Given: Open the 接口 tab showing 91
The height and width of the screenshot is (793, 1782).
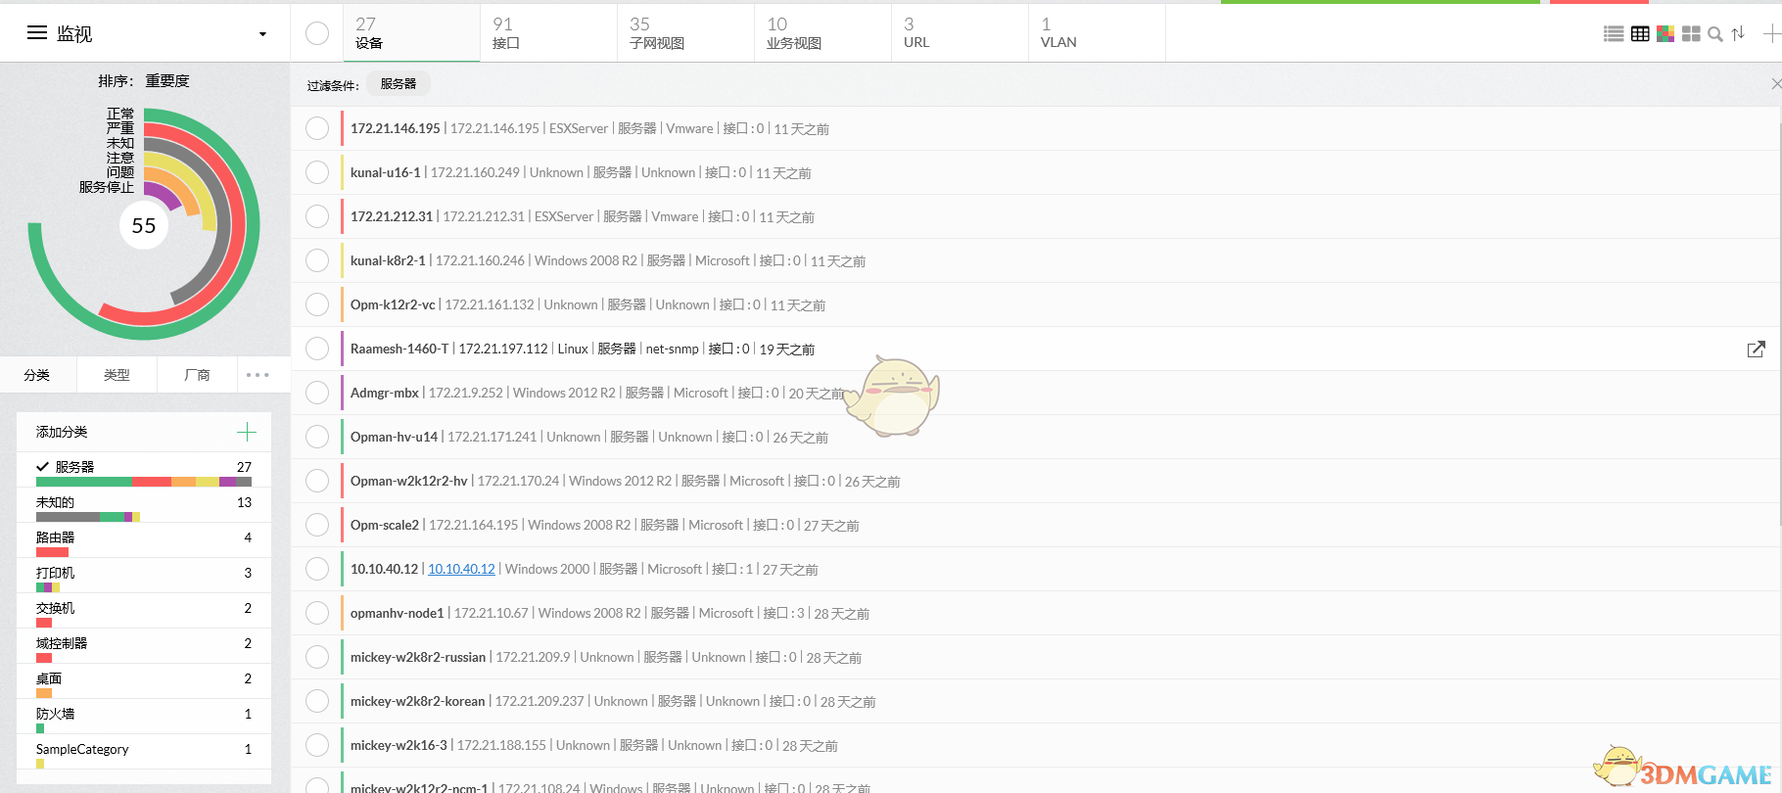Looking at the screenshot, I should pos(548,33).
